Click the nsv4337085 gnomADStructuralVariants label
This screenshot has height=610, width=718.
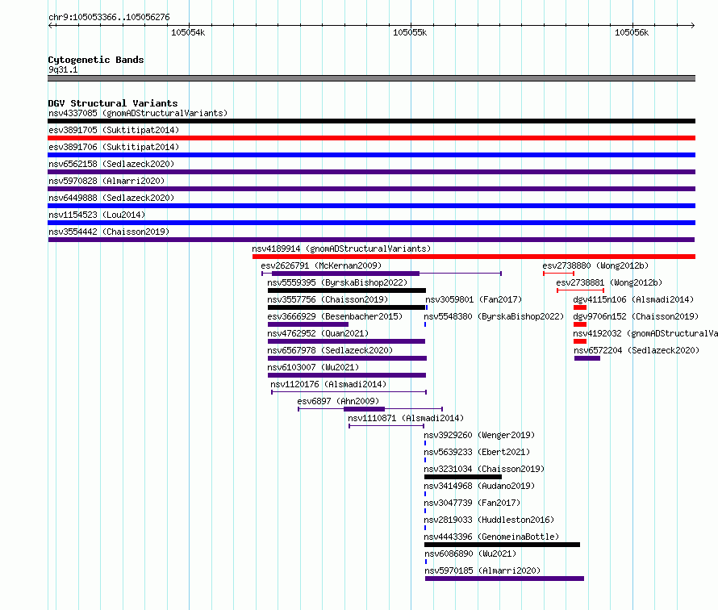(x=138, y=113)
